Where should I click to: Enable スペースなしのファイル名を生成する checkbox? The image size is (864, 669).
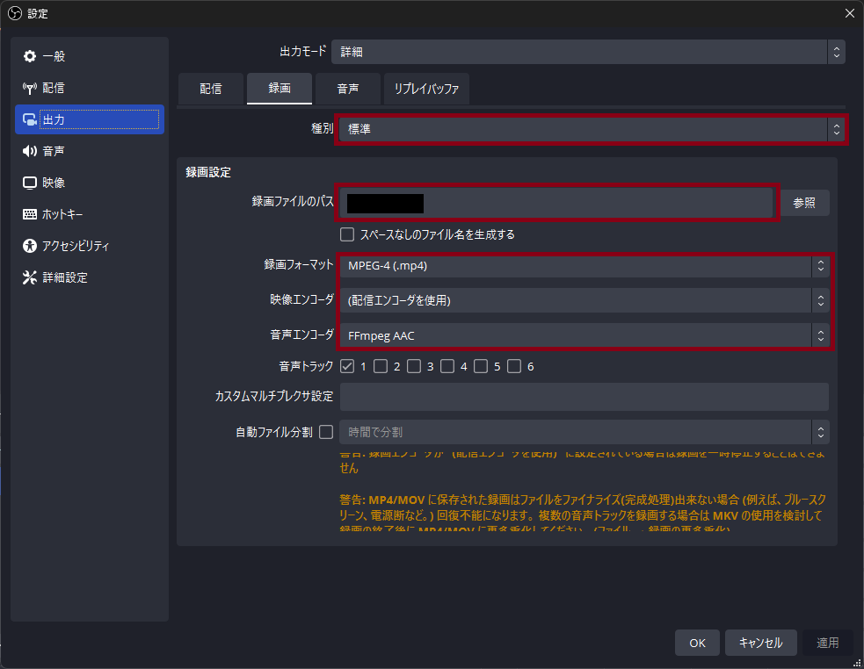[347, 234]
